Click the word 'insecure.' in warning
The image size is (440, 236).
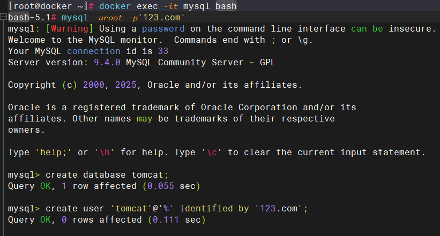412,28
